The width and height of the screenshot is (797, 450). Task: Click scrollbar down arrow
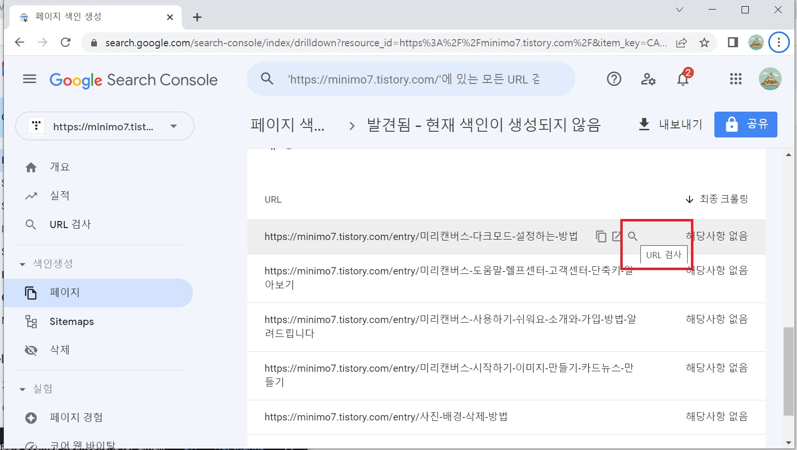(x=788, y=442)
